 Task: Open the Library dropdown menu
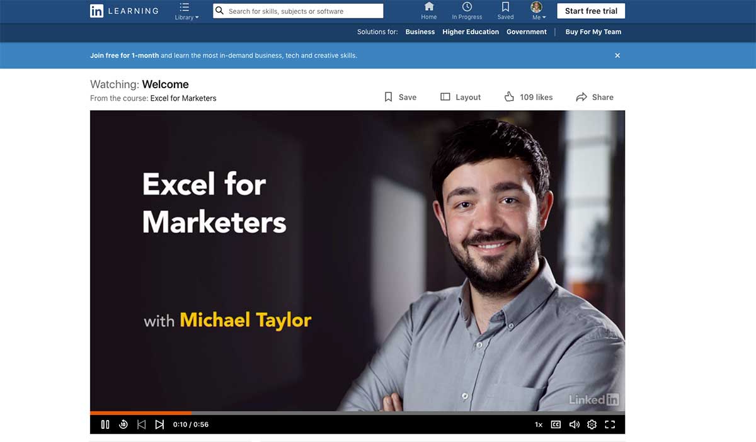(186, 11)
